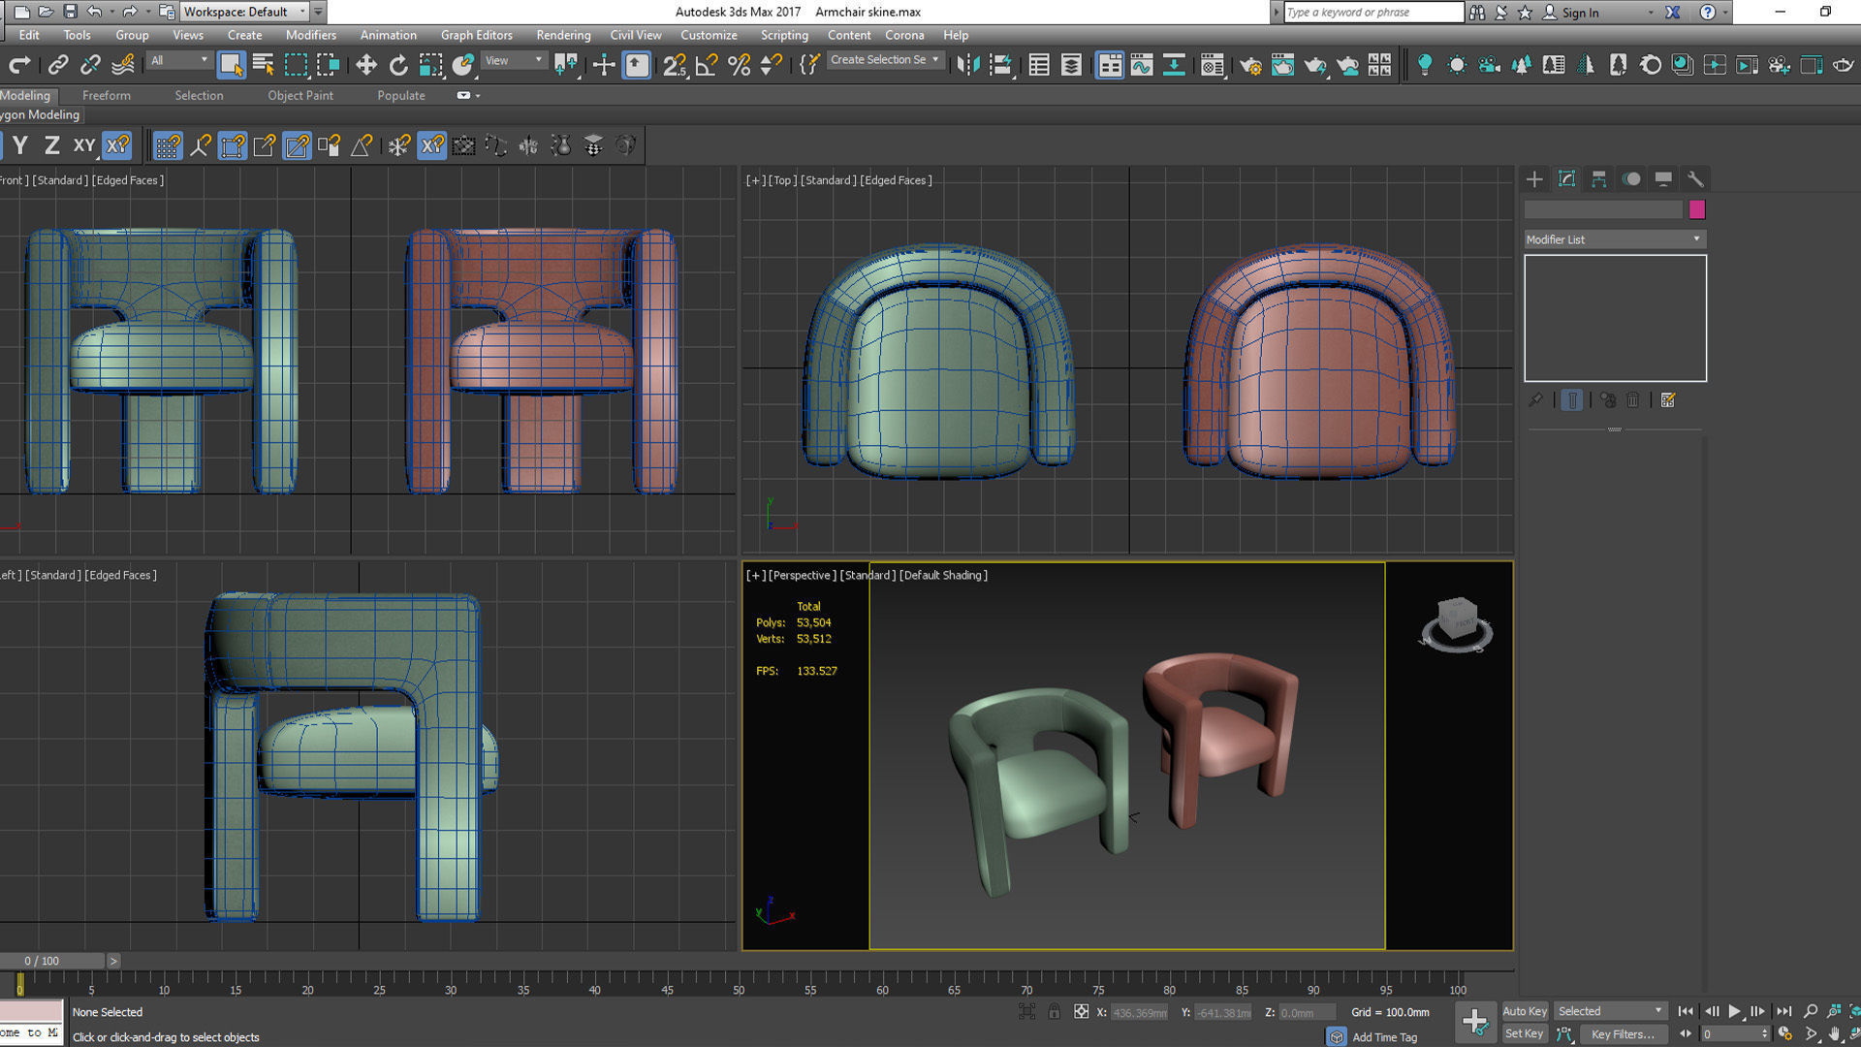This screenshot has width=1861, height=1047.
Task: Toggle the XY plane constraint
Action: pos(84,145)
